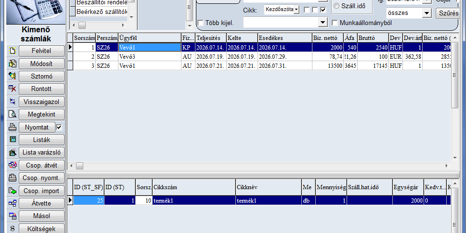The width and height of the screenshot is (466, 233).
Task: Click the printer icon beside the Nyomtat button
Action: coord(12,127)
